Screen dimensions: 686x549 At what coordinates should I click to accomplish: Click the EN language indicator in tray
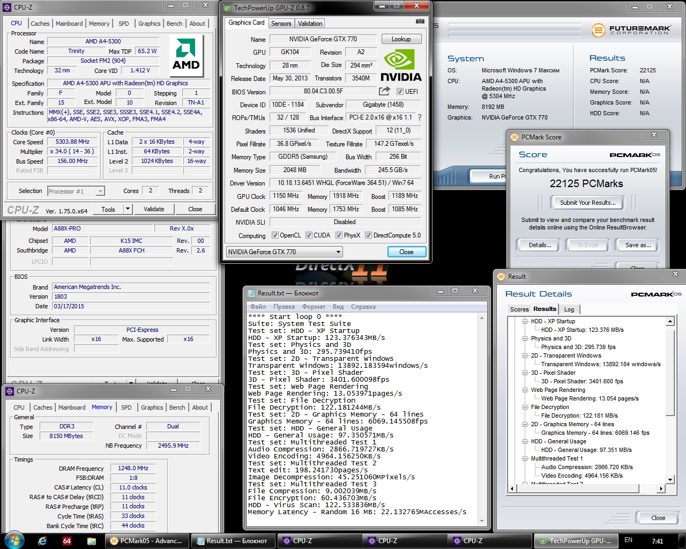click(628, 540)
